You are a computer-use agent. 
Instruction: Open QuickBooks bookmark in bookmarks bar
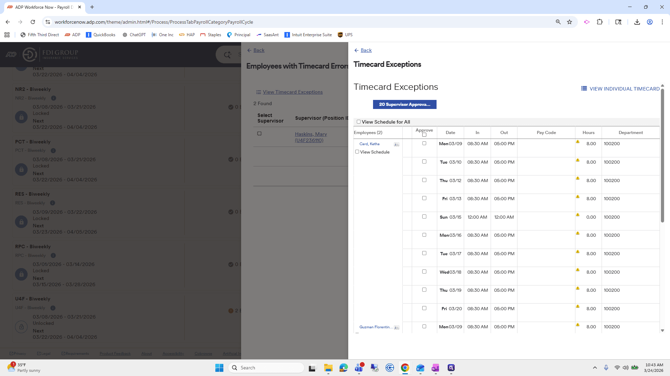[x=100, y=35]
